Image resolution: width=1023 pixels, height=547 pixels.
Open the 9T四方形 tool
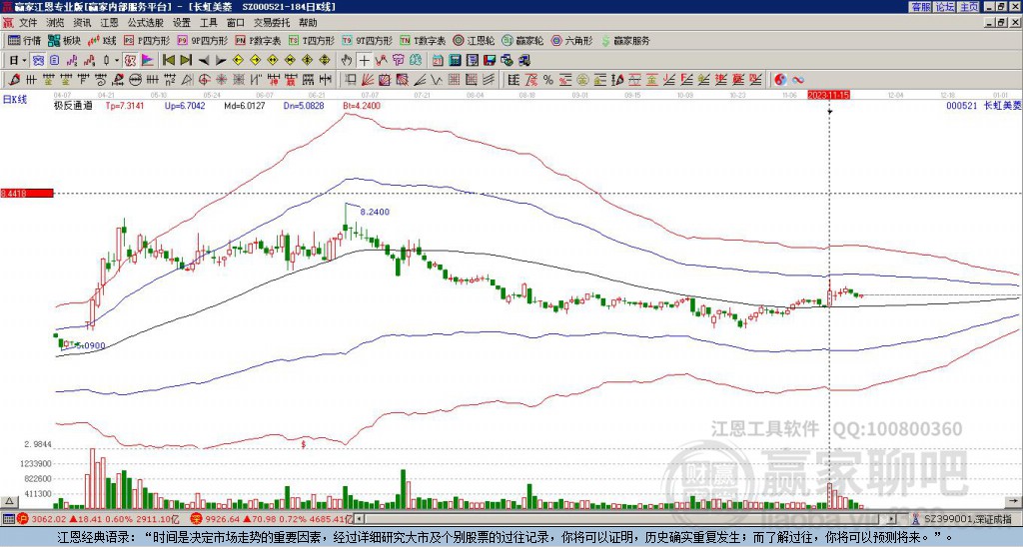pos(367,40)
